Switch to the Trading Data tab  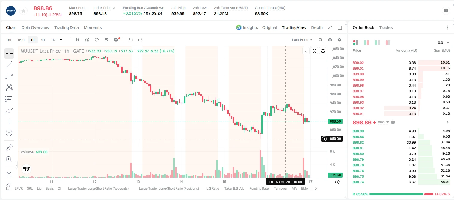click(67, 27)
